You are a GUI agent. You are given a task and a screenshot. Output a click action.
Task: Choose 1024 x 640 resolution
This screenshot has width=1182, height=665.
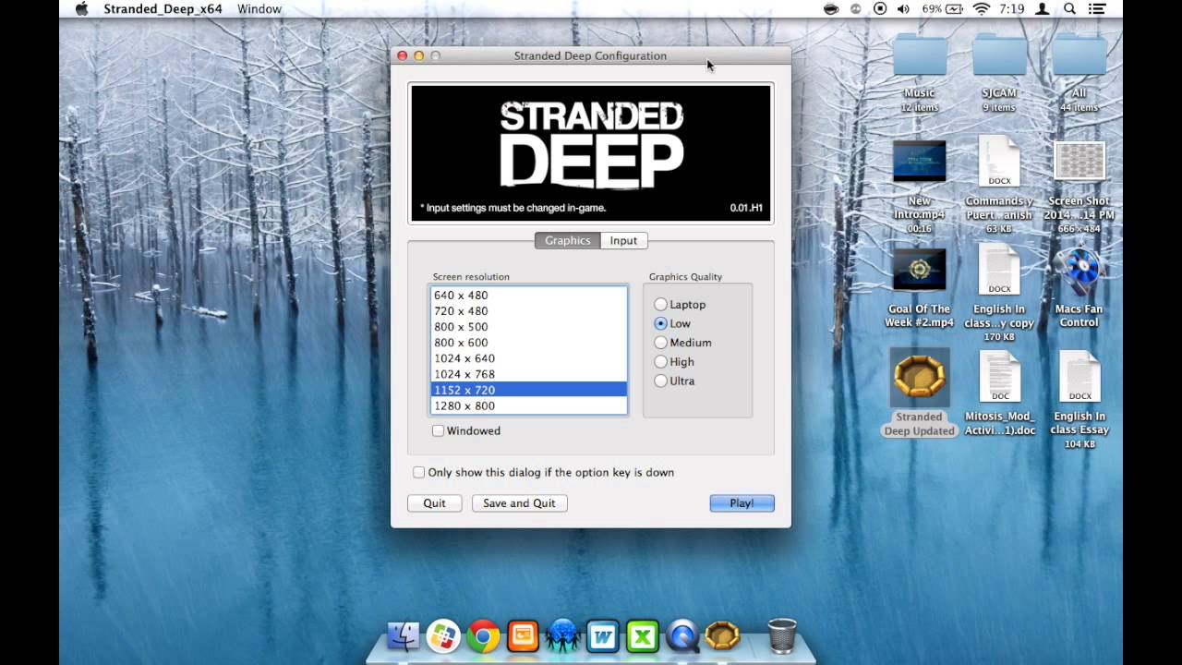tap(528, 358)
